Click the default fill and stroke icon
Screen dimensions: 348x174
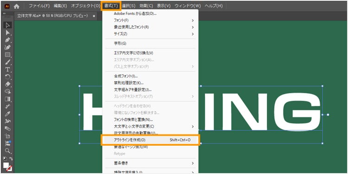click(x=5, y=159)
